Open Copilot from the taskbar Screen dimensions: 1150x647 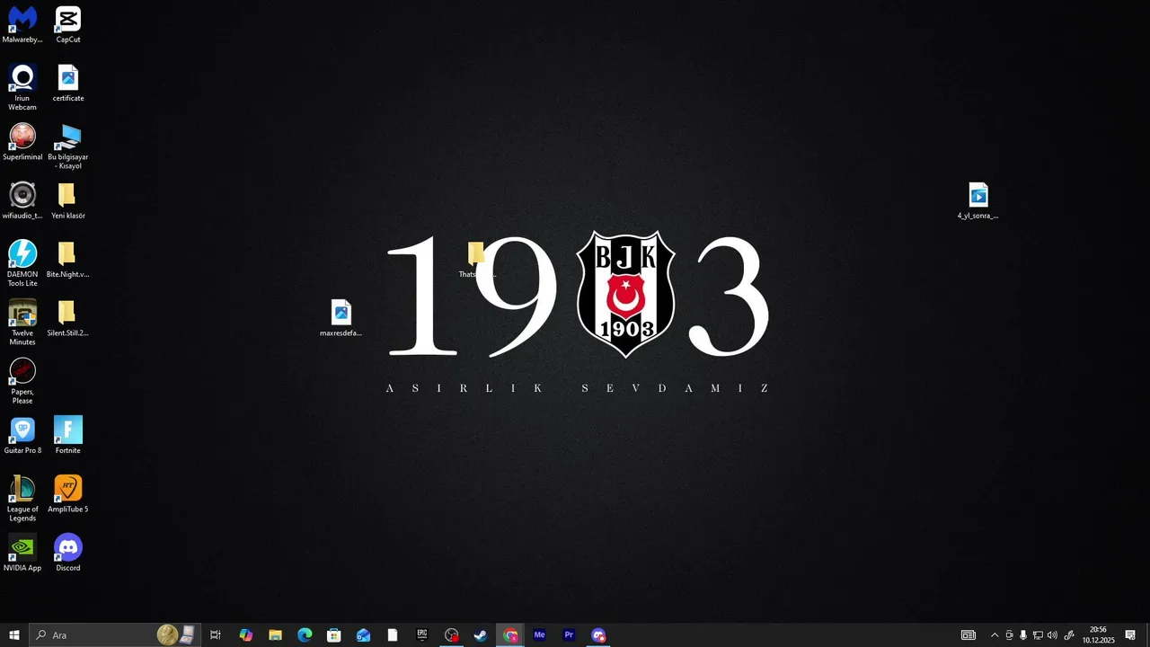click(246, 635)
